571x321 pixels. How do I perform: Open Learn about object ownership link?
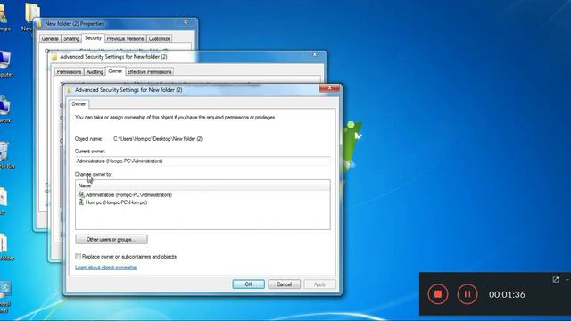click(105, 267)
